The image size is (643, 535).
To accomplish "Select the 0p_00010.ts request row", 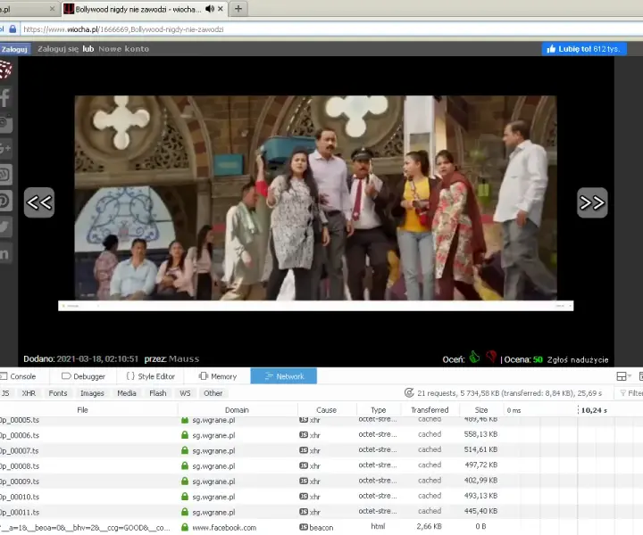I will click(321, 497).
